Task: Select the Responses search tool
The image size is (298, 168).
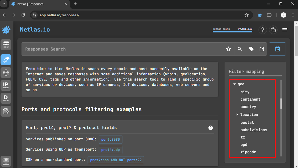Action: click(x=6, y=60)
